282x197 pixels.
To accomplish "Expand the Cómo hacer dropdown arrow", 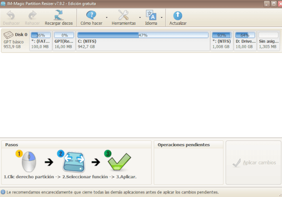I will tap(107, 18).
